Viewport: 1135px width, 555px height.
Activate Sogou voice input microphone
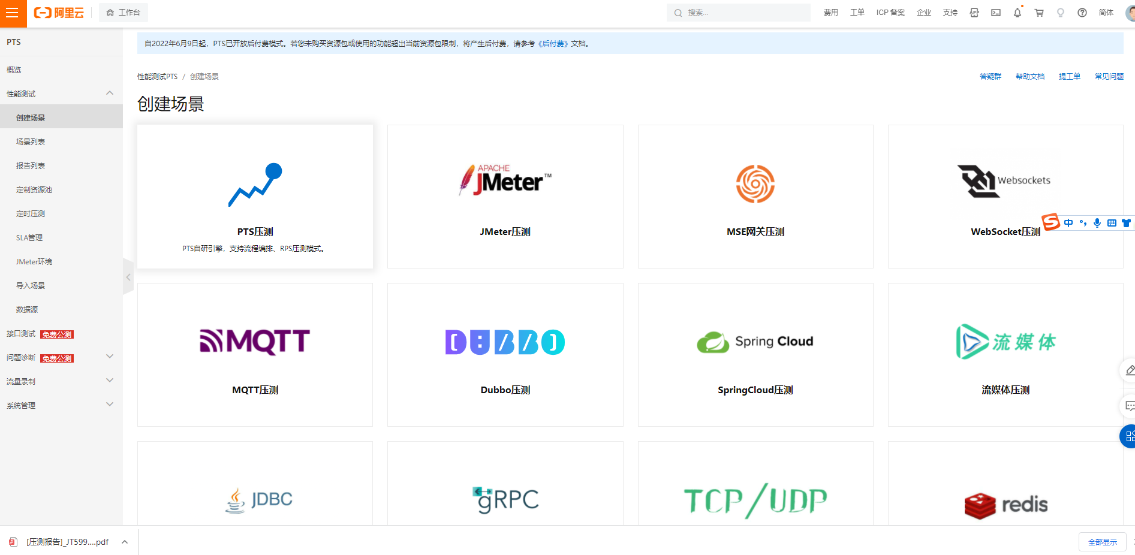(1097, 223)
